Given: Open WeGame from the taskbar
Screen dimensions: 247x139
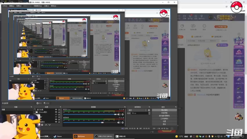Looking at the screenshot, I should pyautogui.click(x=83, y=136).
